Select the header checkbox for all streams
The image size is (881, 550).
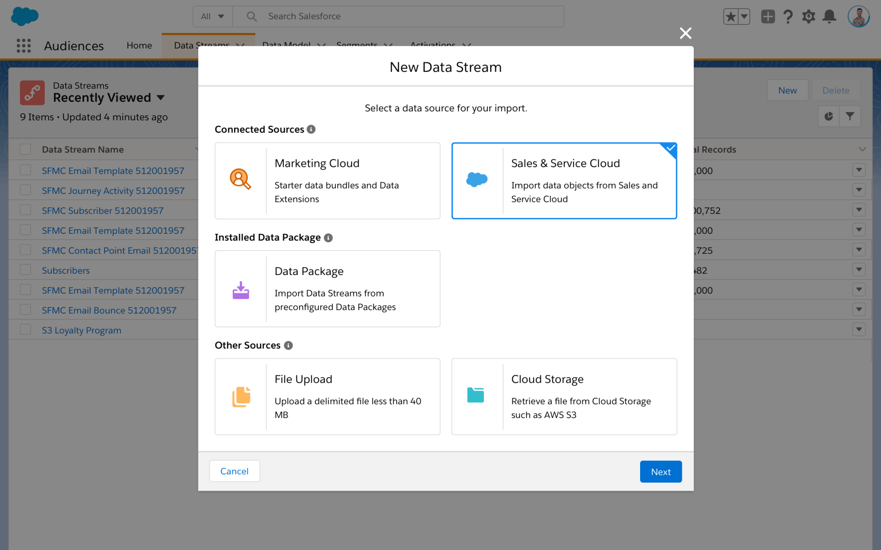[x=25, y=149]
